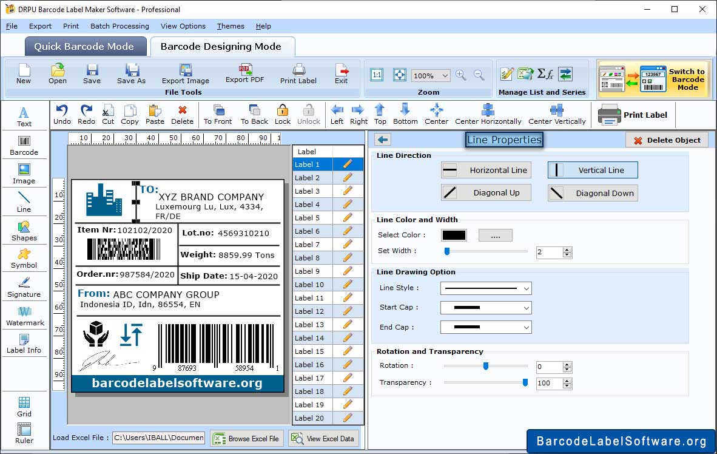Click Delete Object button
Screen dimensions: 717x454
tap(667, 140)
